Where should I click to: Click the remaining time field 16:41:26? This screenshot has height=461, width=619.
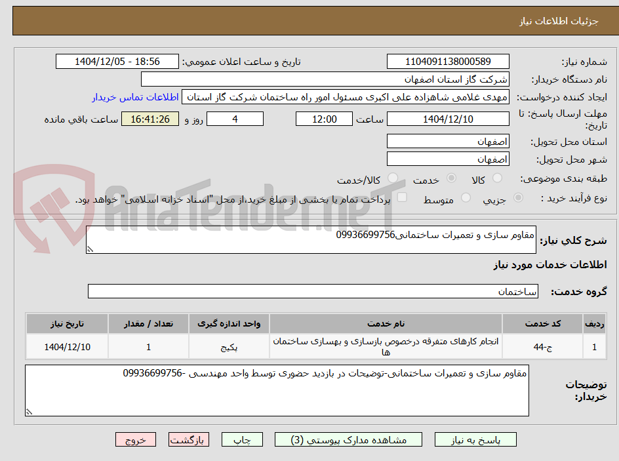coord(150,119)
